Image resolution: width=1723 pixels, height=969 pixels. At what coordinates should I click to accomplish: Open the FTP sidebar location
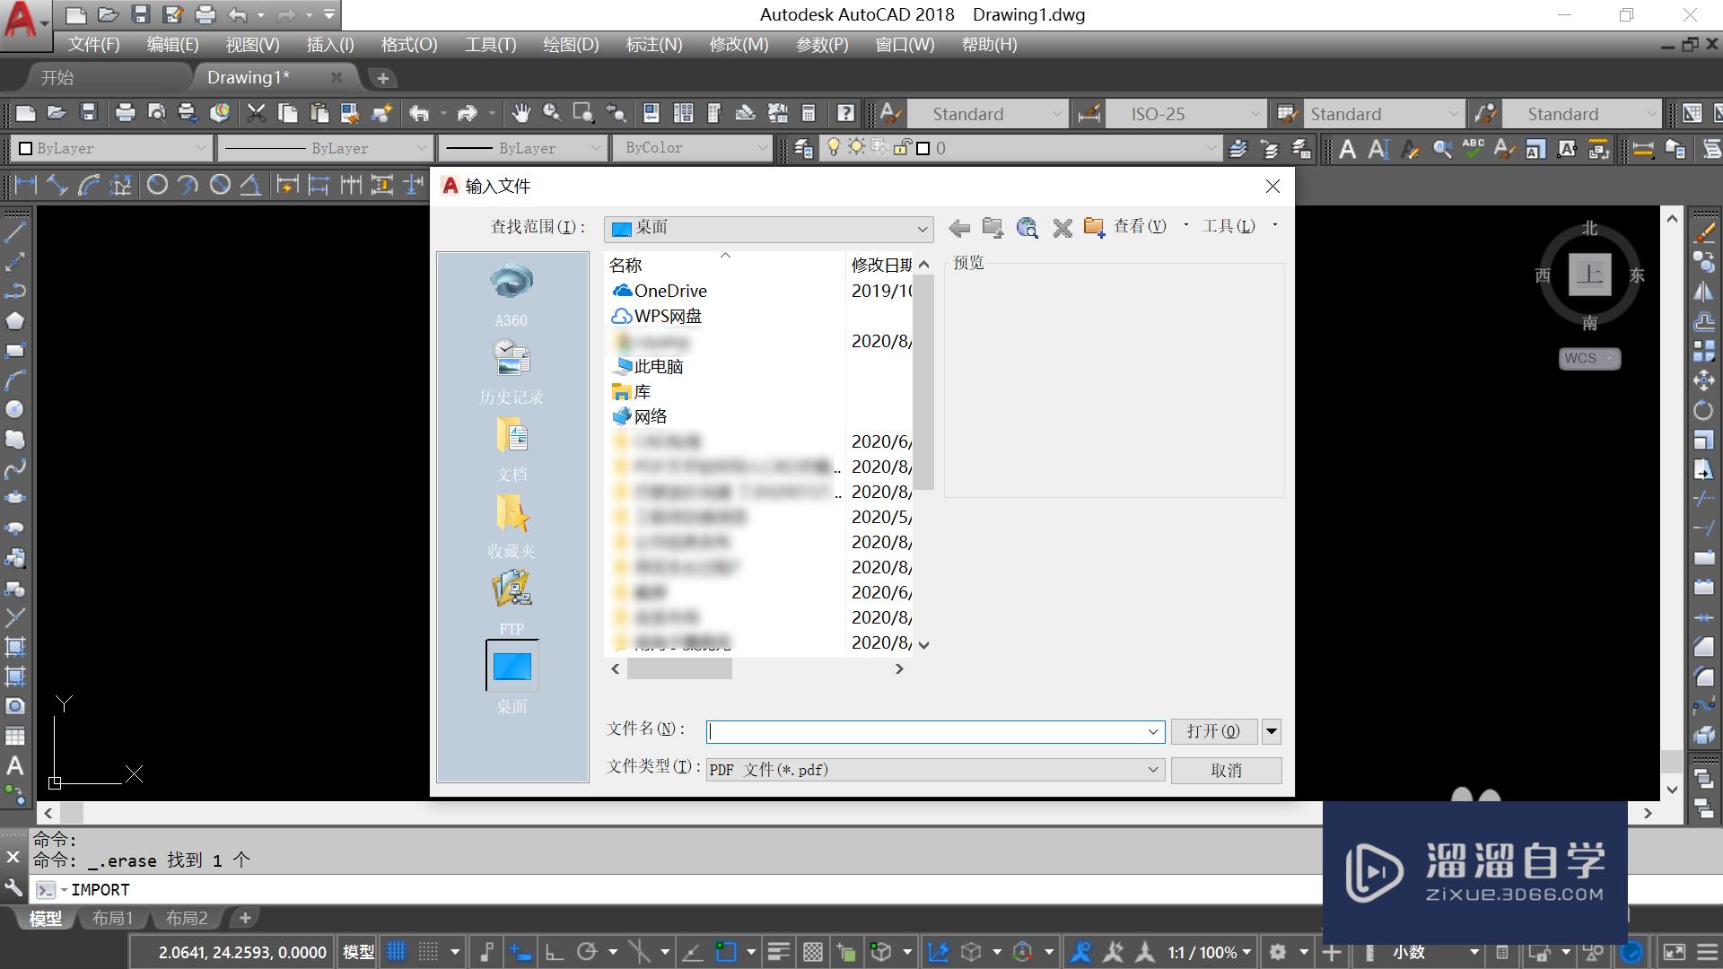click(x=512, y=603)
